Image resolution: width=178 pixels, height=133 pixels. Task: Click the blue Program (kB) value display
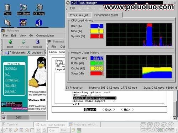pos(97,58)
